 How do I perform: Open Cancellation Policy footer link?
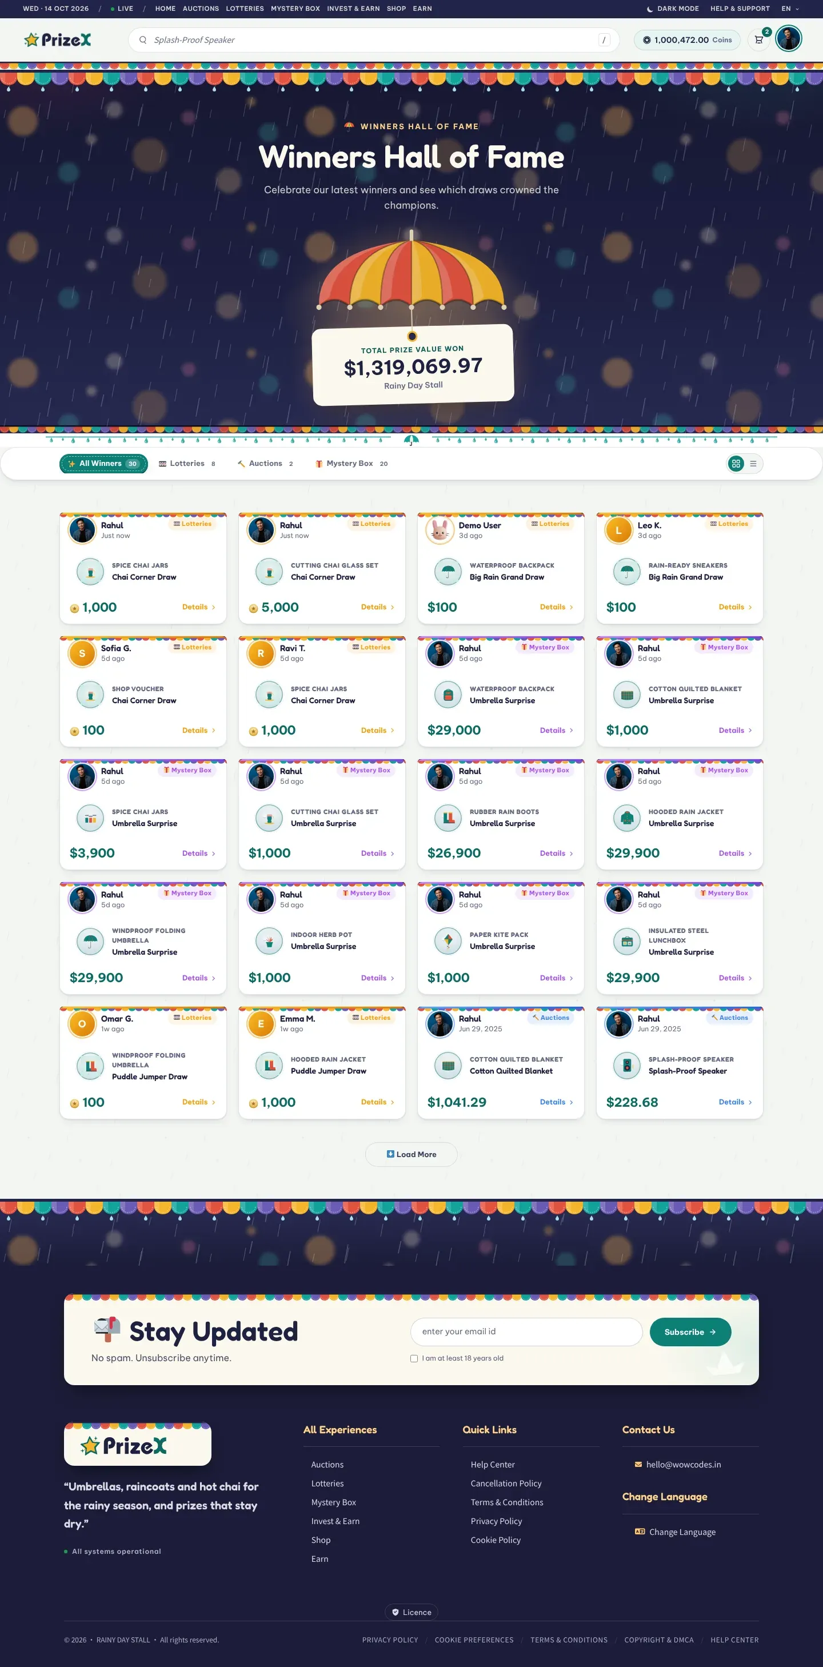(x=506, y=1483)
